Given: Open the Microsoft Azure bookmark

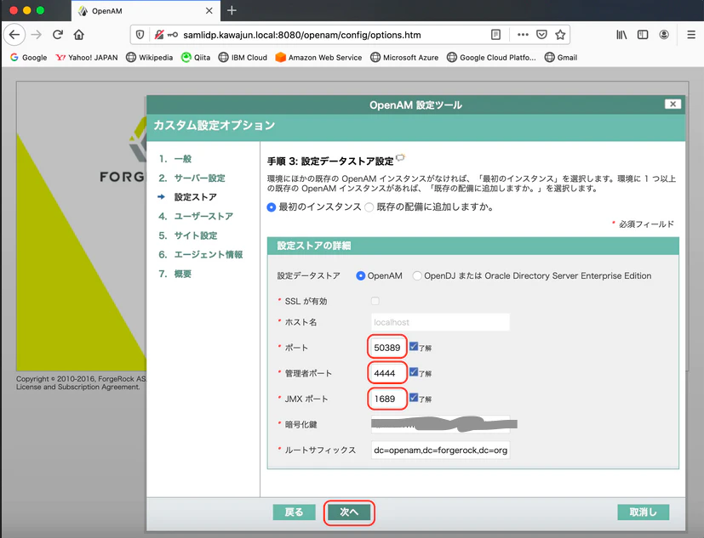Looking at the screenshot, I should [x=404, y=58].
